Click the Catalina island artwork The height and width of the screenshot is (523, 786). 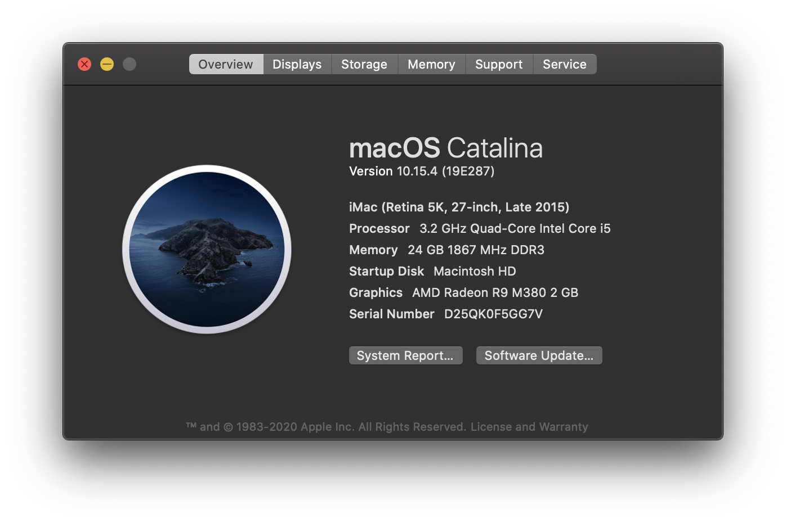(x=206, y=250)
